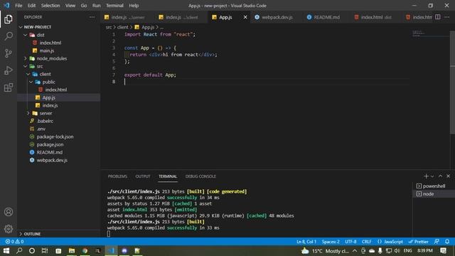The image size is (455, 256).
Task: Select the node terminal instance
Action: (434, 194)
